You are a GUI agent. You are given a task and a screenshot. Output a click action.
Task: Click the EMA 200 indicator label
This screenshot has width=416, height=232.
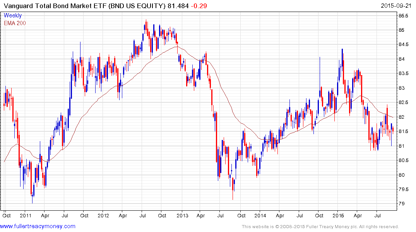click(x=15, y=23)
